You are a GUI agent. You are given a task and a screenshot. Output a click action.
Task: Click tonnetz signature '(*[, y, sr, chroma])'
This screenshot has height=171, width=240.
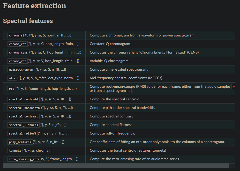point(36,151)
